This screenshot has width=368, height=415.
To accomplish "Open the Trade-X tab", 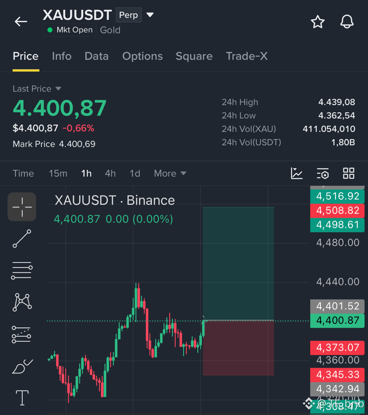I will 247,56.
